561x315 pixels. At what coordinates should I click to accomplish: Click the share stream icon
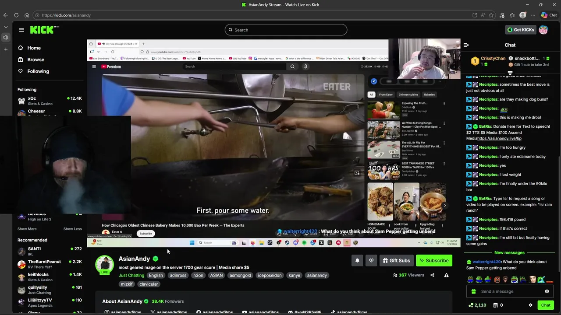pyautogui.click(x=433, y=275)
